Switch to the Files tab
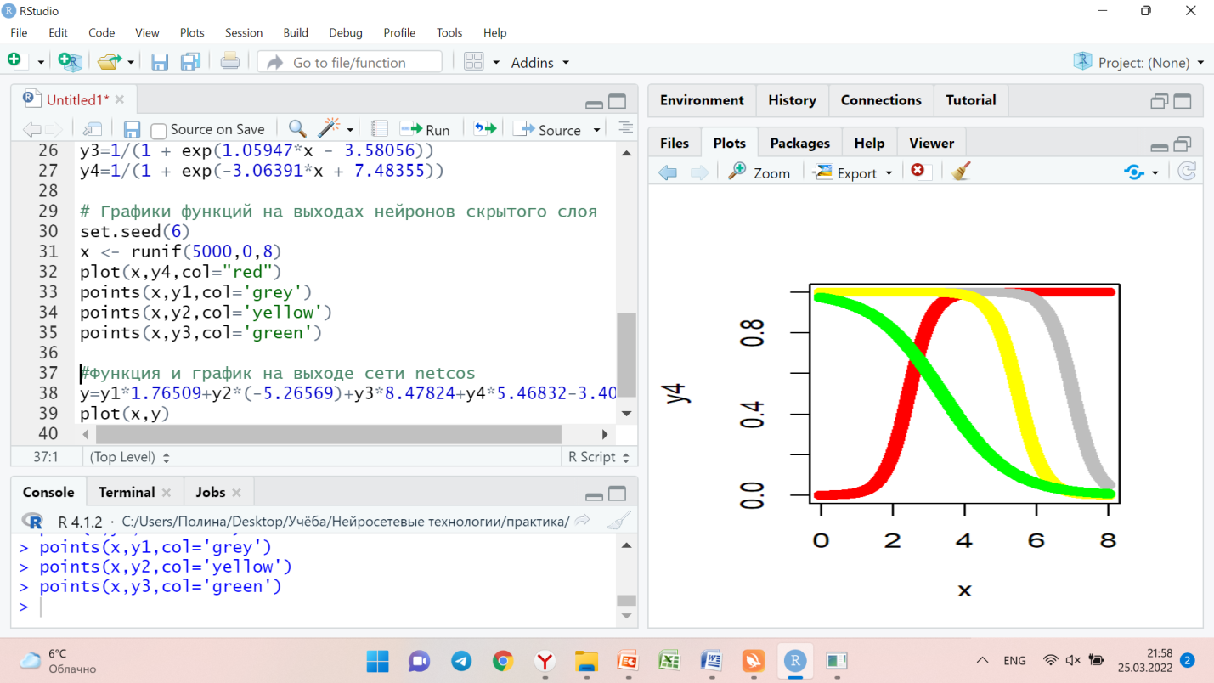 [675, 143]
